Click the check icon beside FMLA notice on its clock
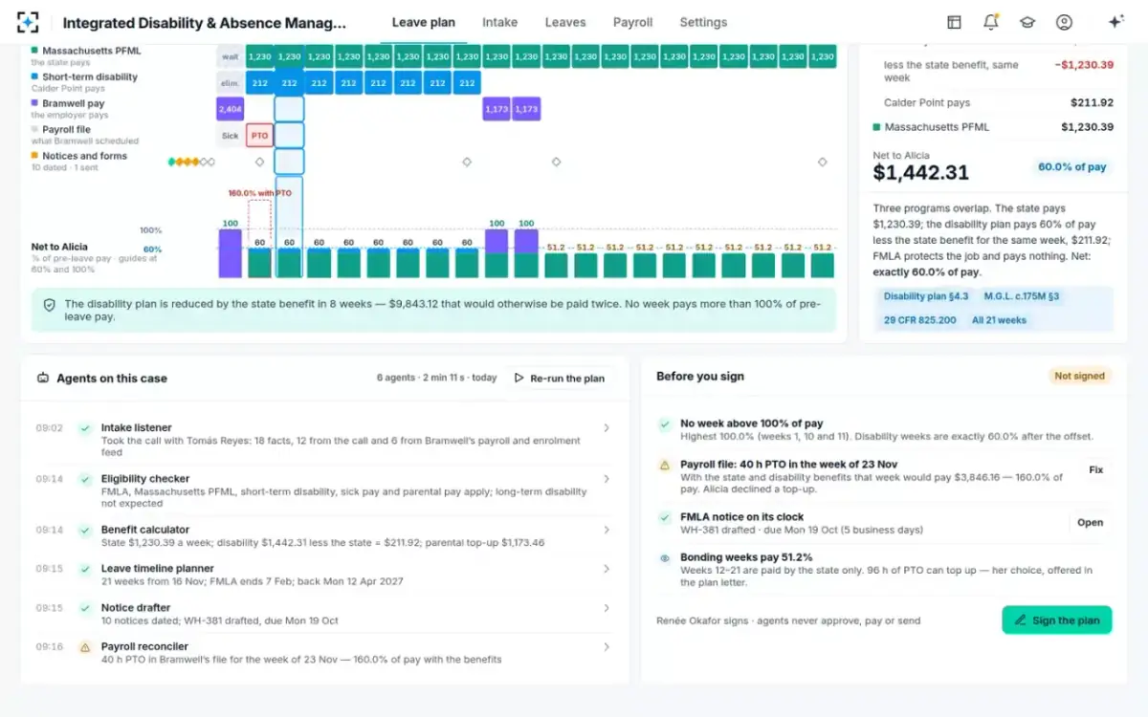This screenshot has height=717, width=1148. tap(665, 517)
